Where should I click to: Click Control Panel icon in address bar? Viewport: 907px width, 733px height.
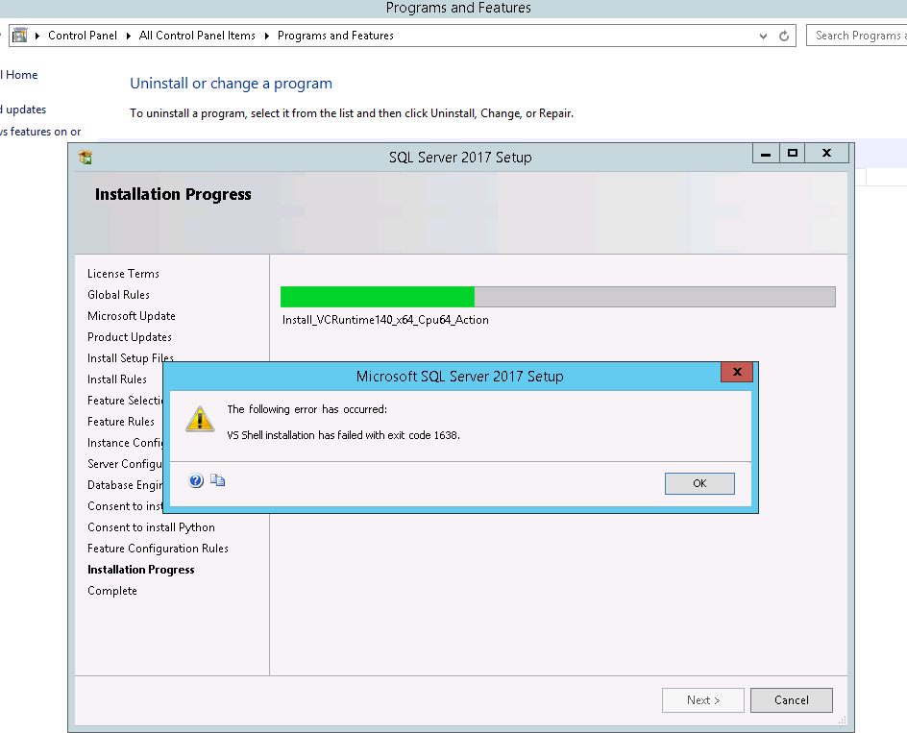[19, 36]
